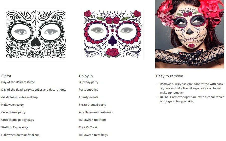Screen dimensions: 226x141
Task: Select the 'Easy to remove' heading
Action: click(x=169, y=76)
